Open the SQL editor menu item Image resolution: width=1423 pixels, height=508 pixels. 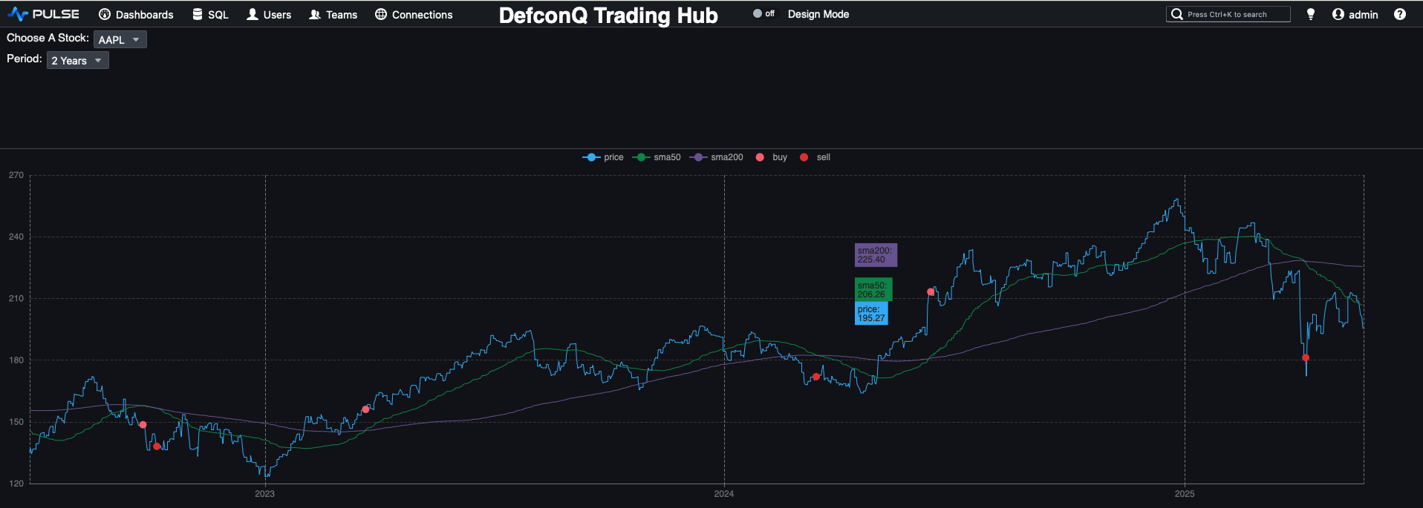point(210,14)
